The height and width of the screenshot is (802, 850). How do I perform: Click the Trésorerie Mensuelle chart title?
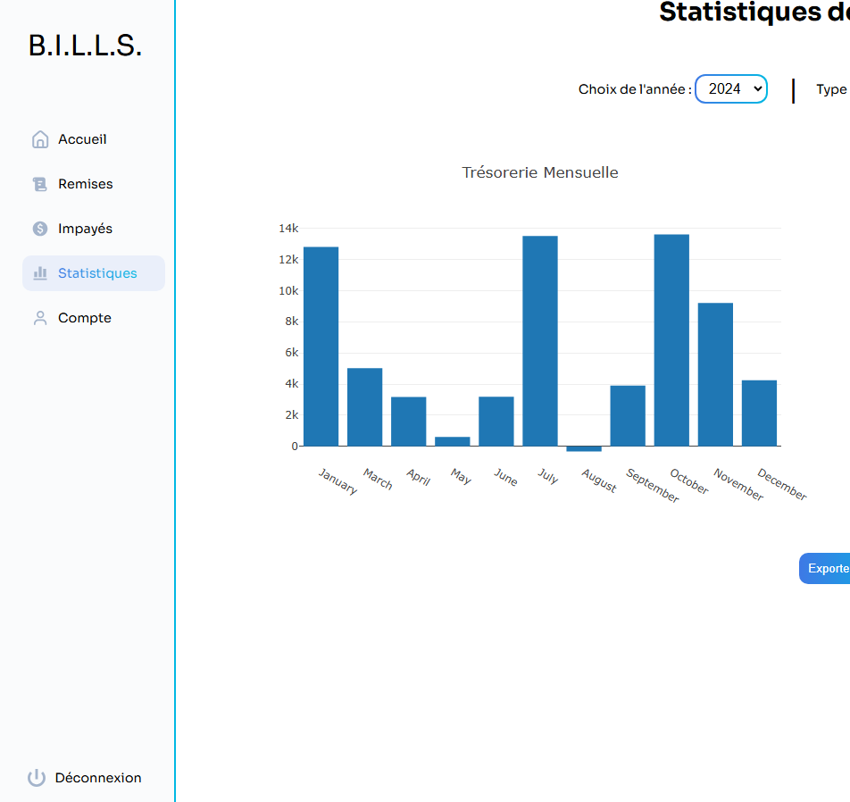[540, 172]
